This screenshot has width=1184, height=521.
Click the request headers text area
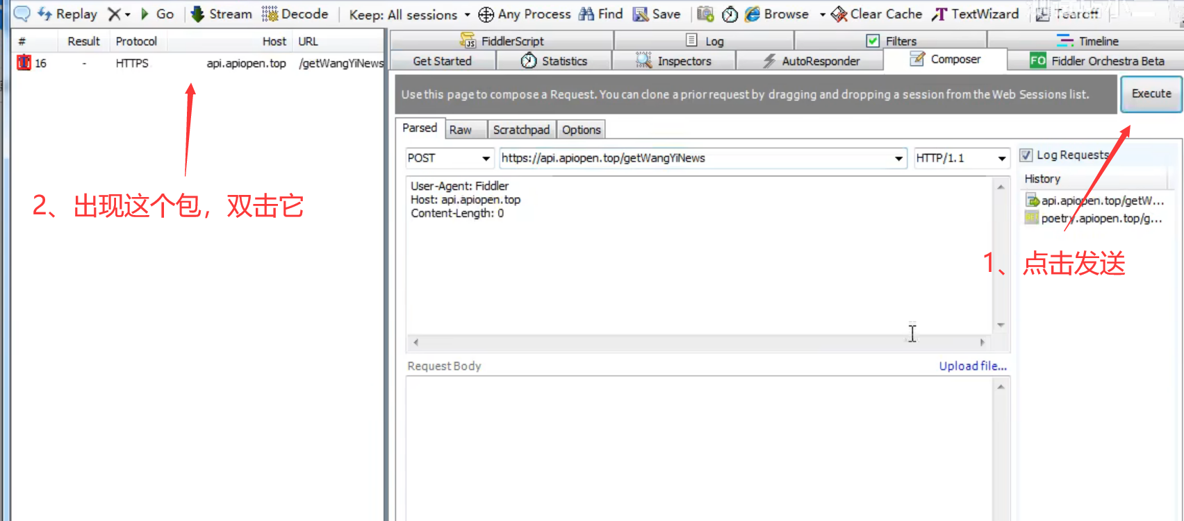700,255
